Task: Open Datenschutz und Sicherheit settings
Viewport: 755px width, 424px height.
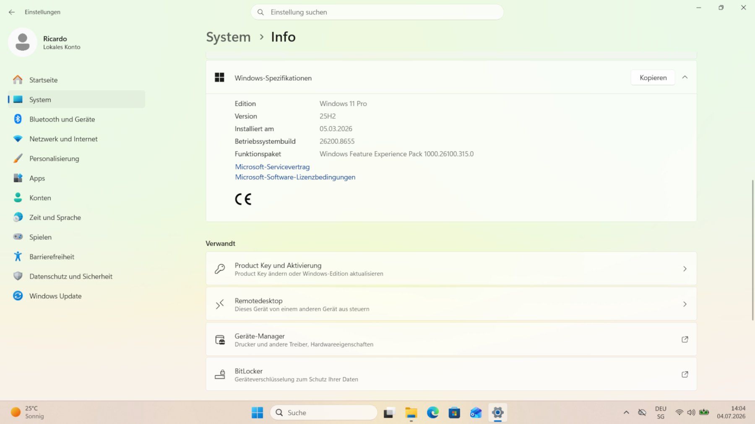Action: [76, 277]
